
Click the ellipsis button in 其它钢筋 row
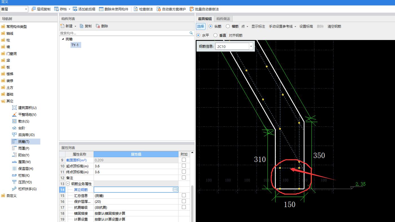(x=175, y=190)
